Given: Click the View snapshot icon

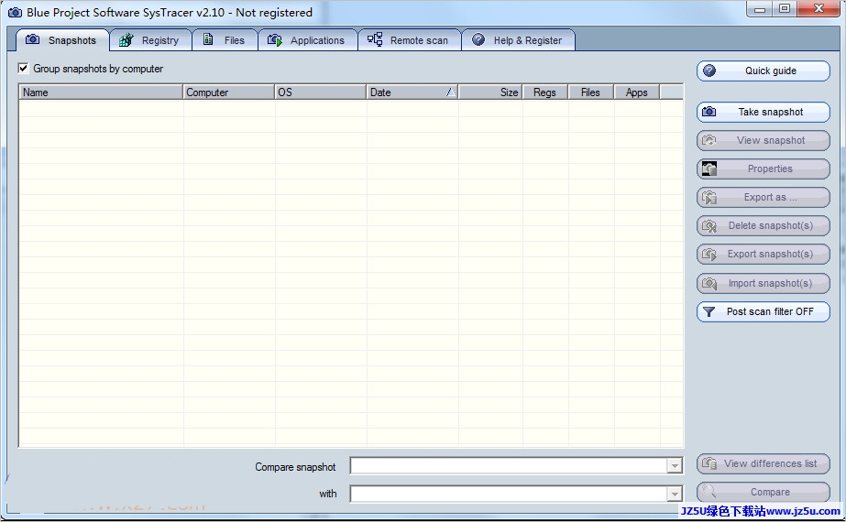Looking at the screenshot, I should click(709, 140).
